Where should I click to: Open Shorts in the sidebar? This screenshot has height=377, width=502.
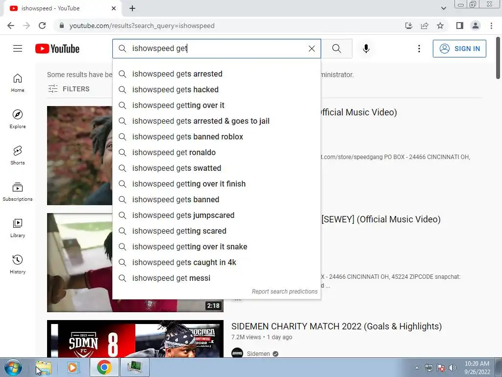[18, 156]
